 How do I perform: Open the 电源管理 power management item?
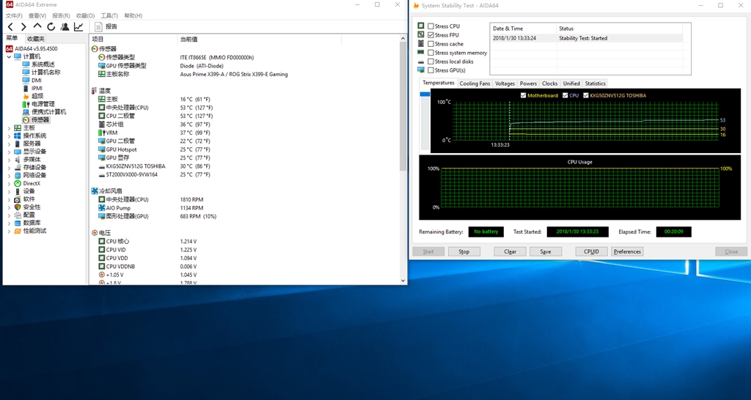coord(43,104)
